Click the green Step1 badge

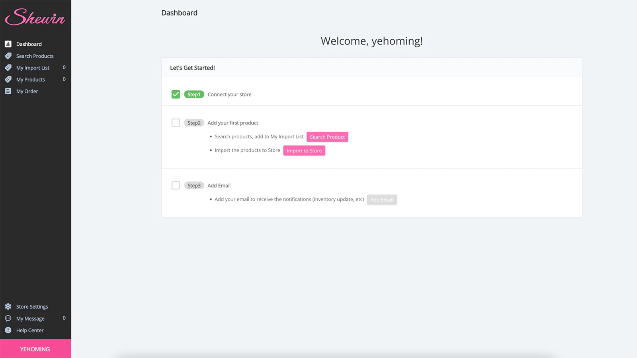194,94
